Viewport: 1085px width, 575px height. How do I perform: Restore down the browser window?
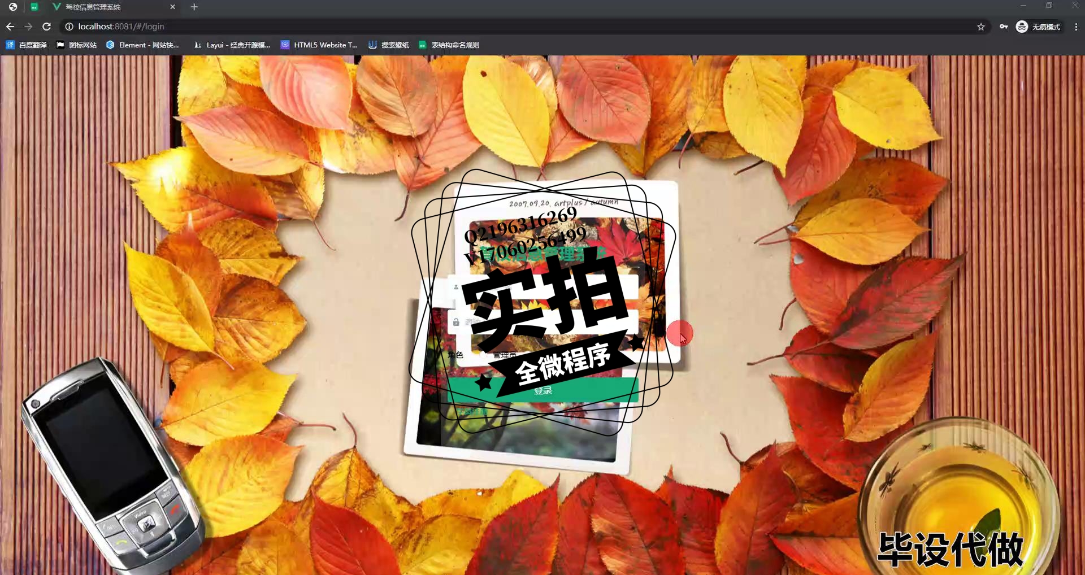(1049, 6)
